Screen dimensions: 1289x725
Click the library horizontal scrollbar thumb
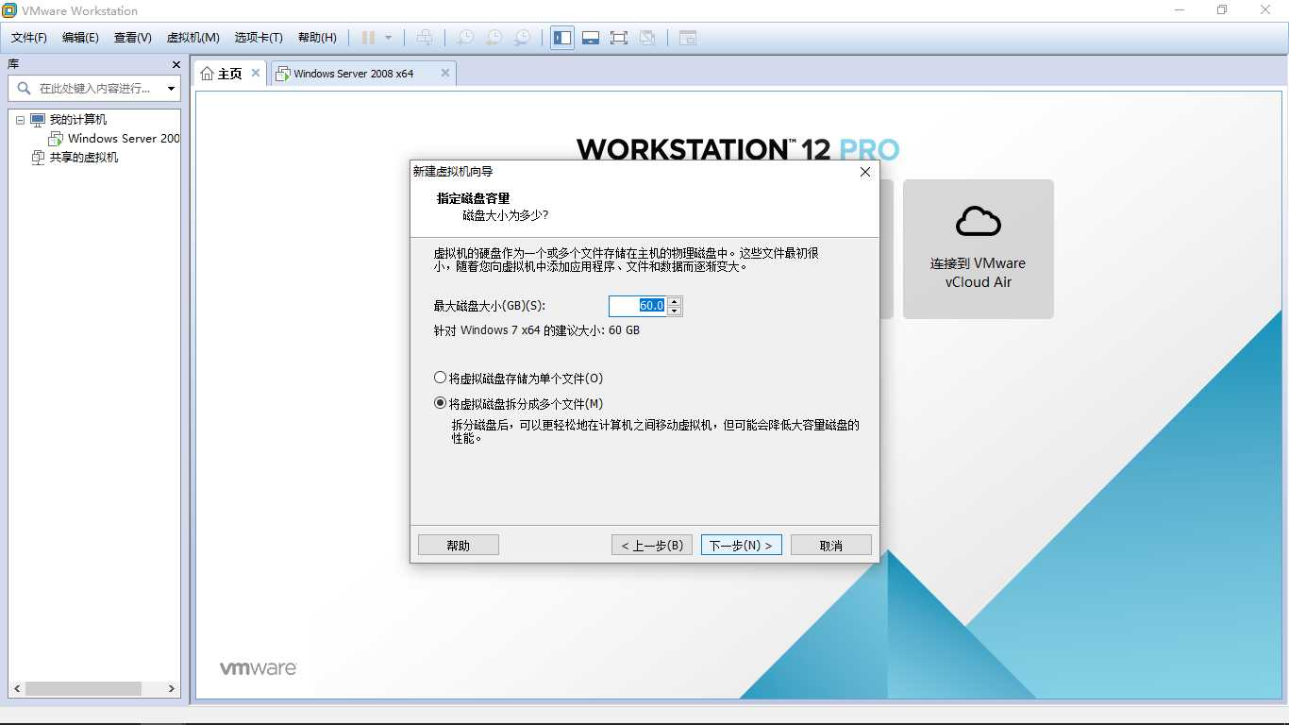[83, 689]
